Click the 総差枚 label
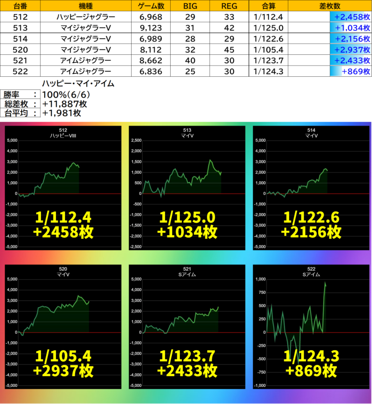Image resolution: width=372 pixels, height=404 pixels. 20,104
